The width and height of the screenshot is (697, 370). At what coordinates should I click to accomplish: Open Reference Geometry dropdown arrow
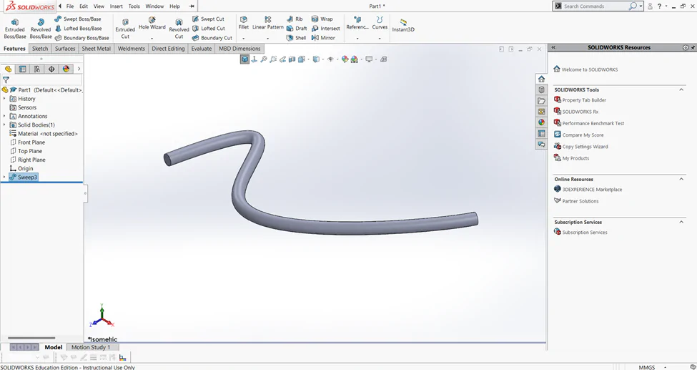point(357,39)
